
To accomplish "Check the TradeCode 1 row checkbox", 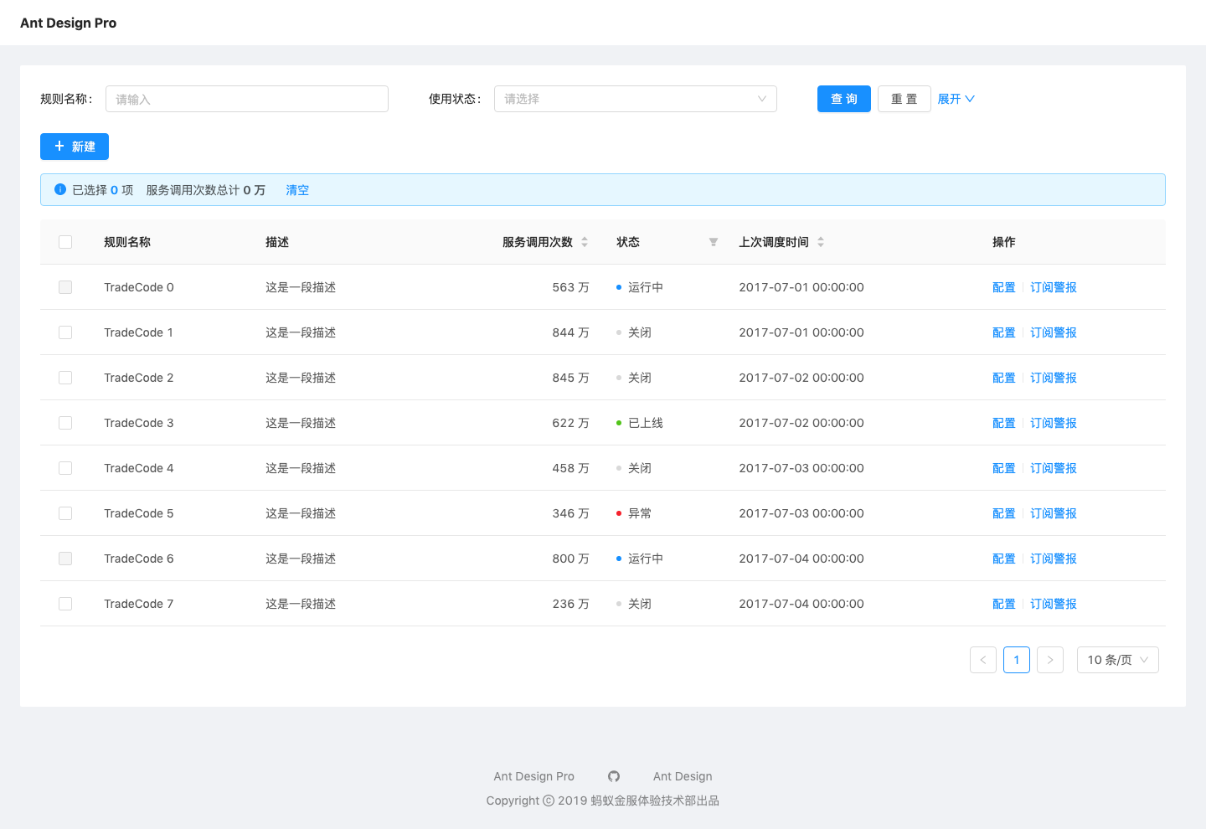I will (65, 332).
